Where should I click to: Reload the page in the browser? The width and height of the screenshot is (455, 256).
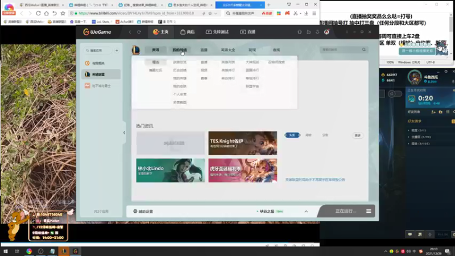tap(38, 13)
